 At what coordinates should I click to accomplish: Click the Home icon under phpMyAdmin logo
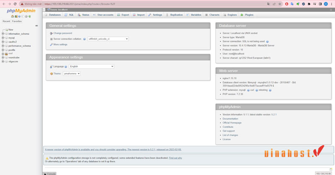click(13, 16)
